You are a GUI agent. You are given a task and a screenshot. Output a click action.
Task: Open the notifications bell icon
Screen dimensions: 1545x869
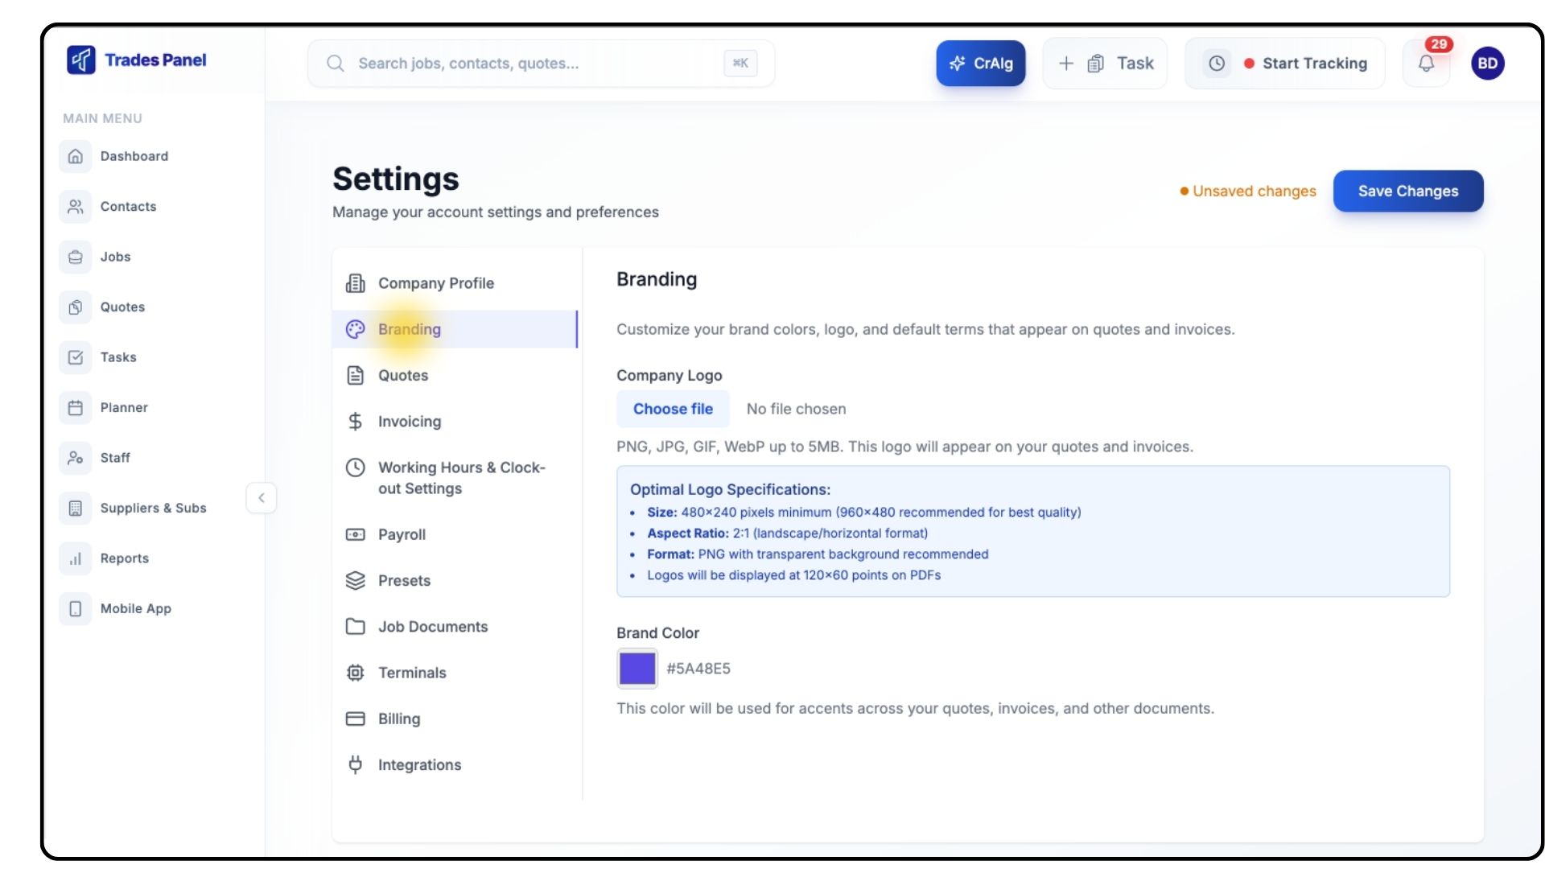(x=1426, y=64)
